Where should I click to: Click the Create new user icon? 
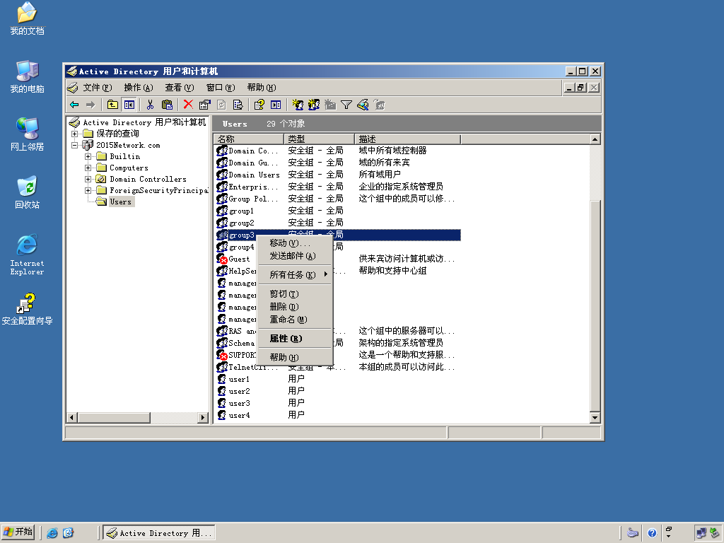(298, 105)
